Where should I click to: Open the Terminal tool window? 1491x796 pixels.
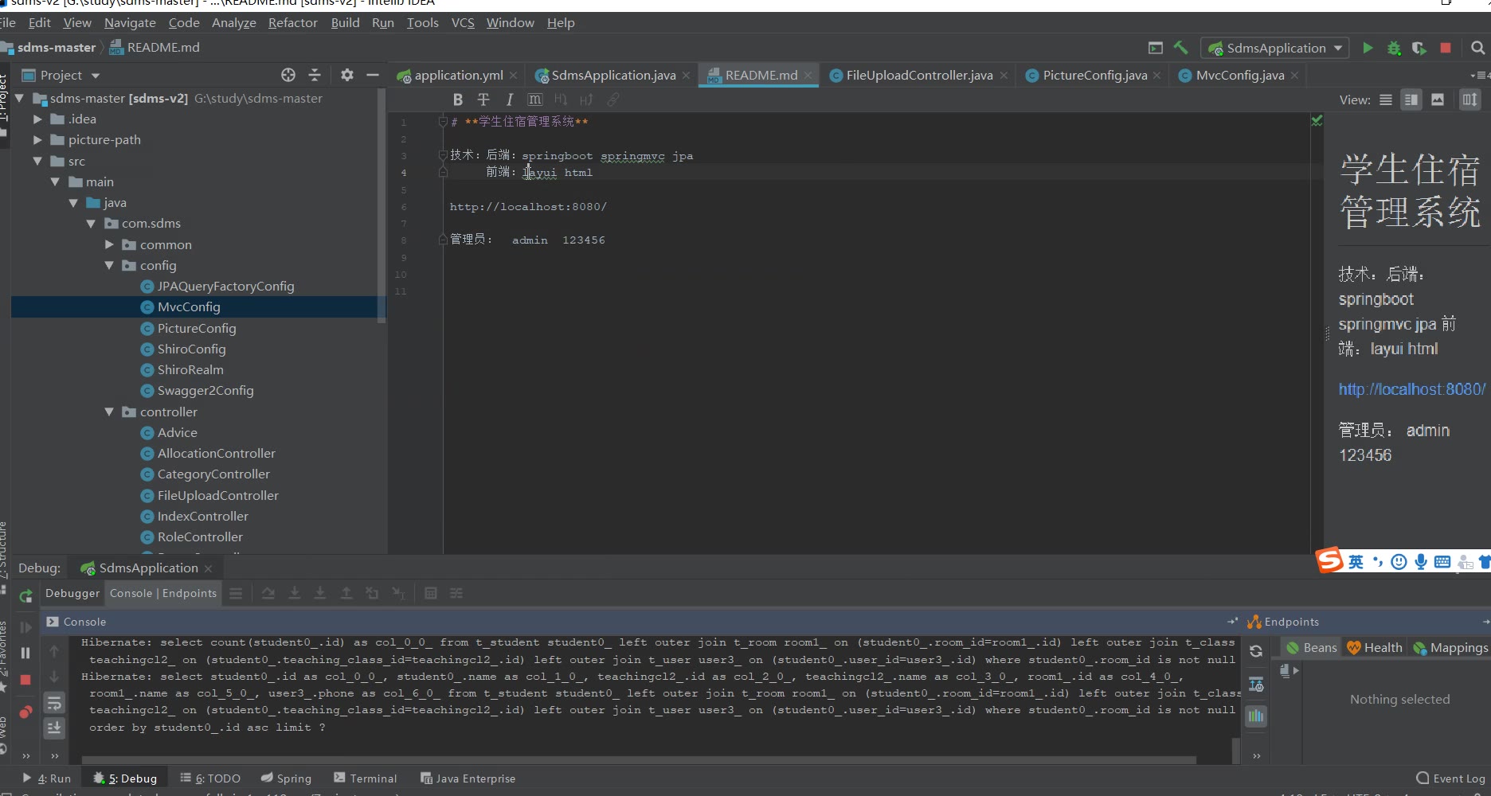pos(366,778)
